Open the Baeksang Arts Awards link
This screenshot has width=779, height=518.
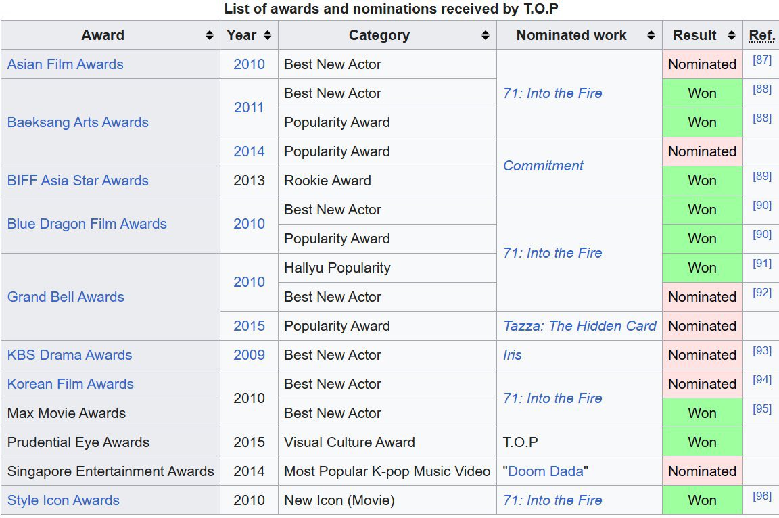pyautogui.click(x=78, y=122)
